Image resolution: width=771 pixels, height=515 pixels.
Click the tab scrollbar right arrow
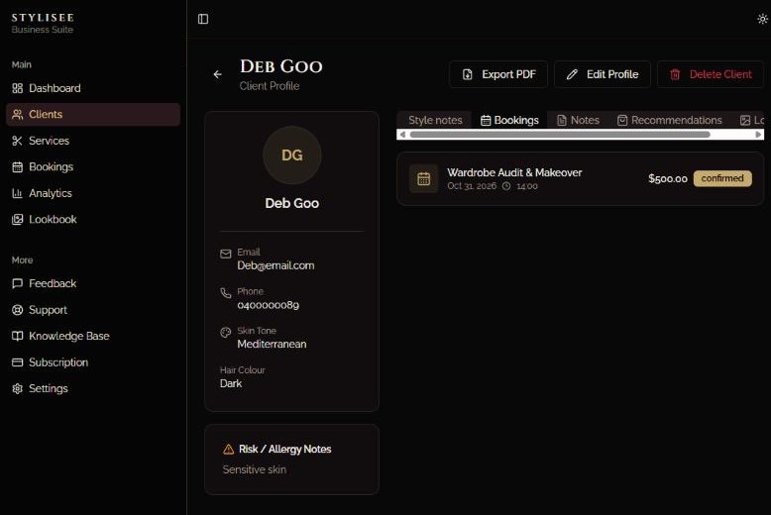[x=758, y=134]
